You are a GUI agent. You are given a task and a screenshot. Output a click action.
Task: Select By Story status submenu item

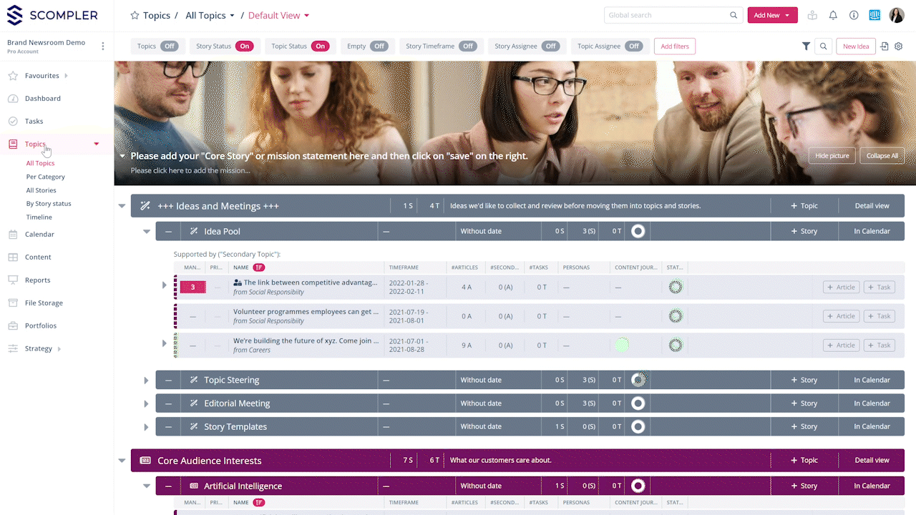pyautogui.click(x=49, y=204)
